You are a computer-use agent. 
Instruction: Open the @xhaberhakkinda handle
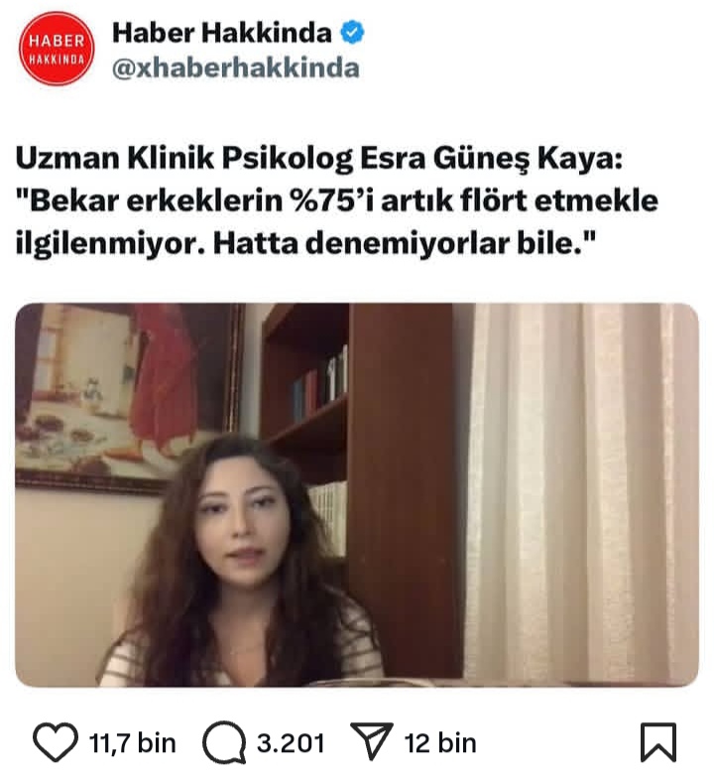pyautogui.click(x=236, y=68)
